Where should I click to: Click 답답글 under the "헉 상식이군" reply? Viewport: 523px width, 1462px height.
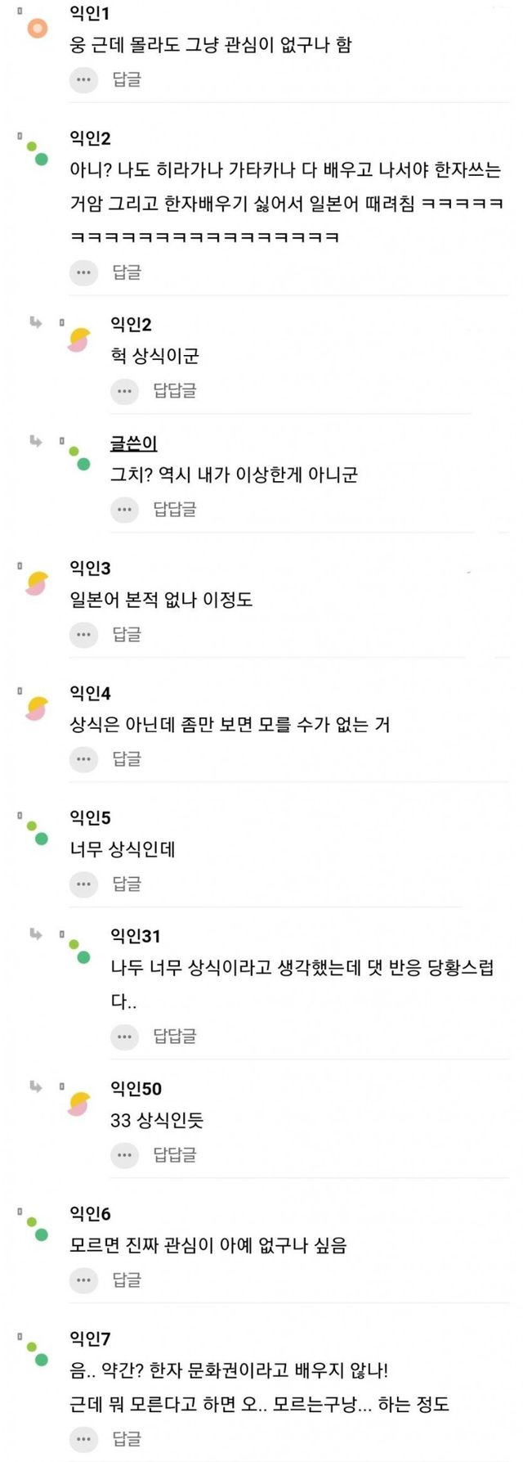click(x=175, y=391)
